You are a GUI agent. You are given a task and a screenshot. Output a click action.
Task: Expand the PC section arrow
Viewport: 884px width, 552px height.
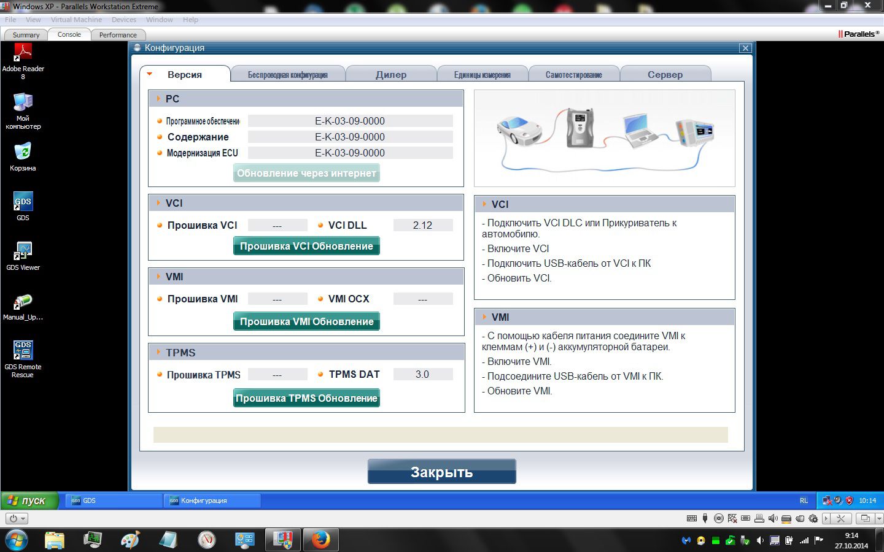(x=158, y=99)
